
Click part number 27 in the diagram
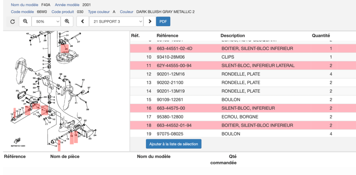[79, 42]
